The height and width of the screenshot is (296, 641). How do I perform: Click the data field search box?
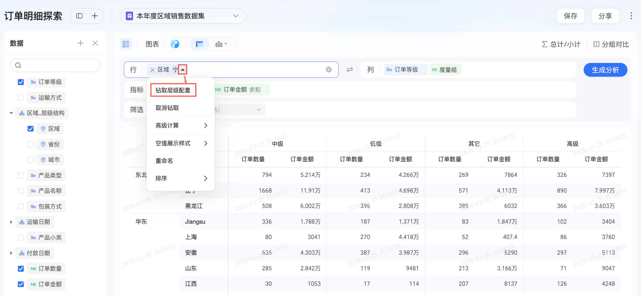click(55, 65)
